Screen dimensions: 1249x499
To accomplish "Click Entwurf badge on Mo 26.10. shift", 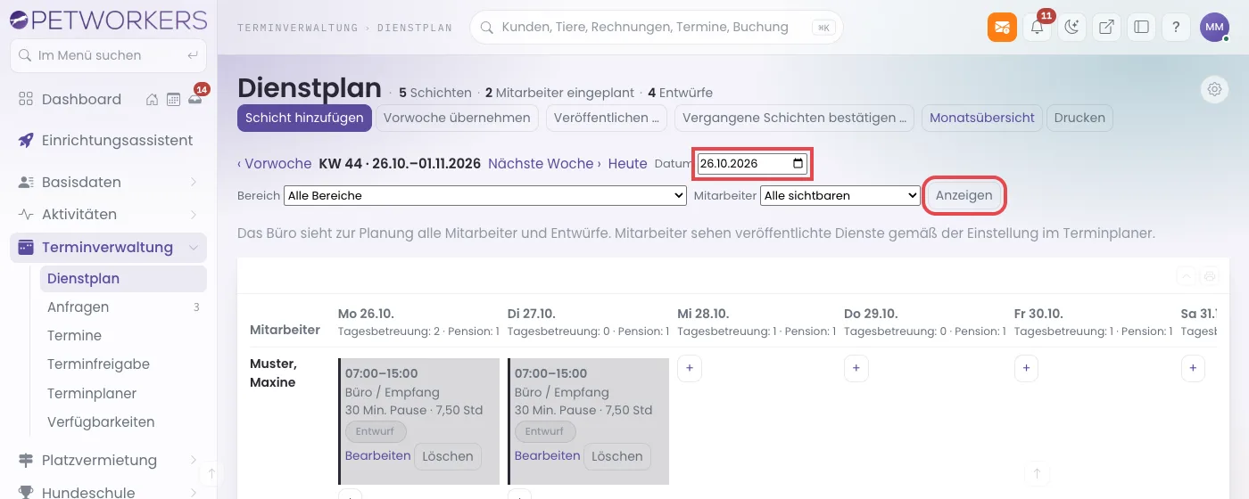I will 376,431.
